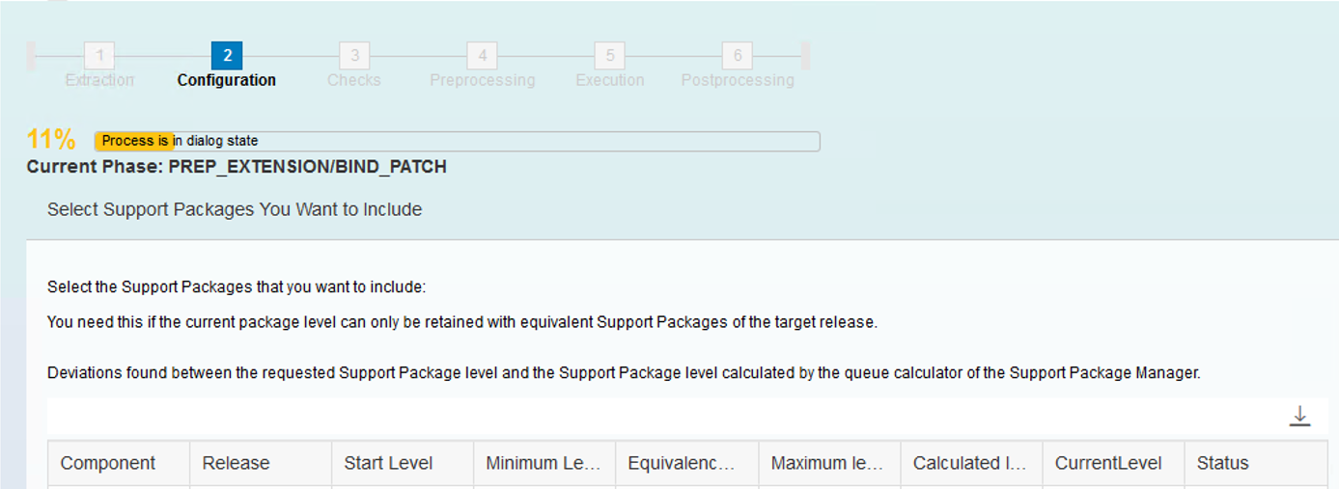Click the Maximum level column header
The width and height of the screenshot is (1339, 489).
coord(829,463)
